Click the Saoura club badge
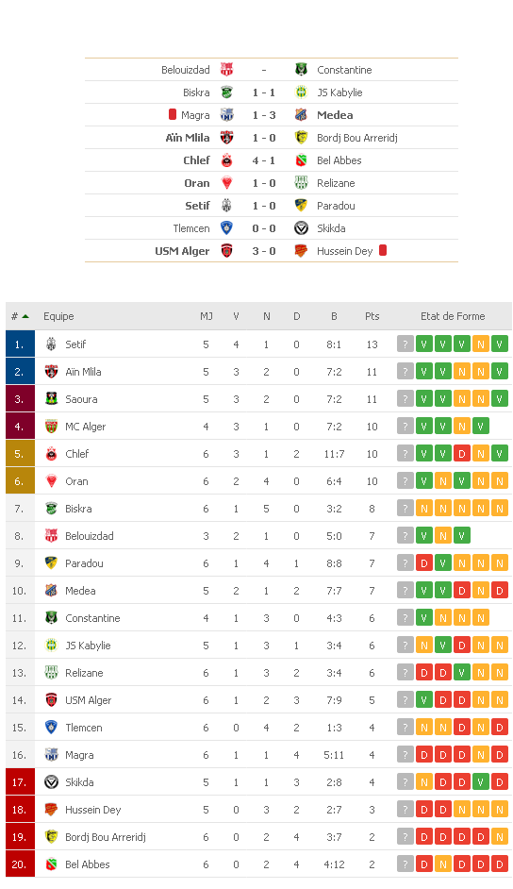This screenshot has width=513, height=889. point(51,398)
